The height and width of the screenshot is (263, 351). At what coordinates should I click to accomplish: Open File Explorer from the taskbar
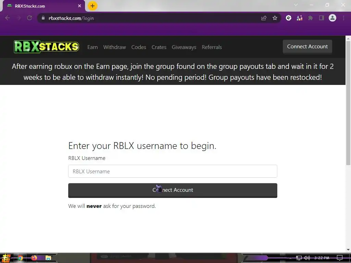[x=48, y=258]
